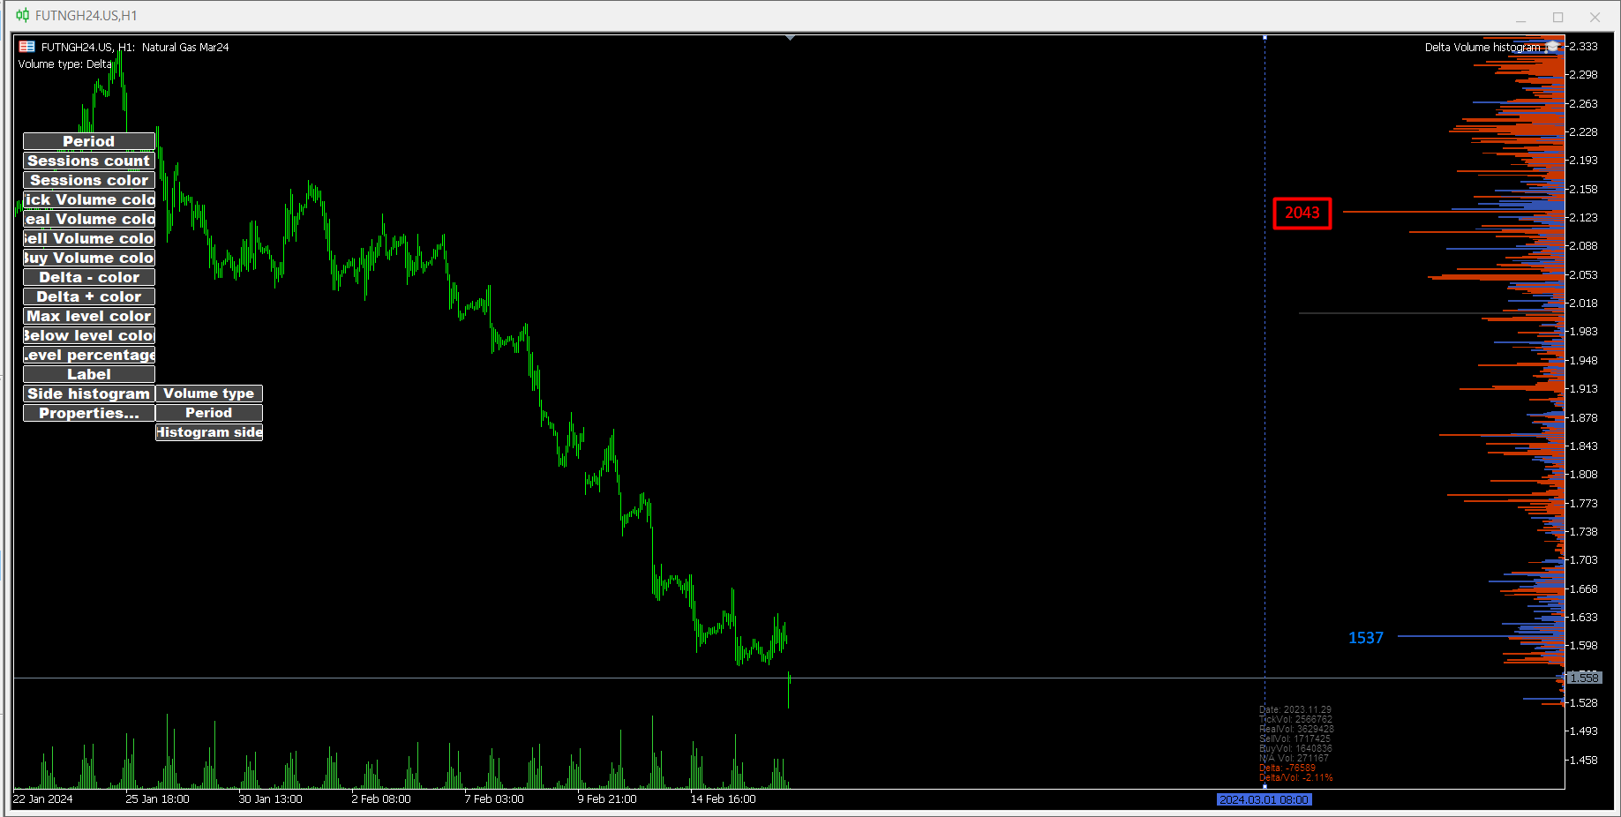Image resolution: width=1621 pixels, height=817 pixels.
Task: Click the '25 Jan 18:00' time label
Action: 157,799
